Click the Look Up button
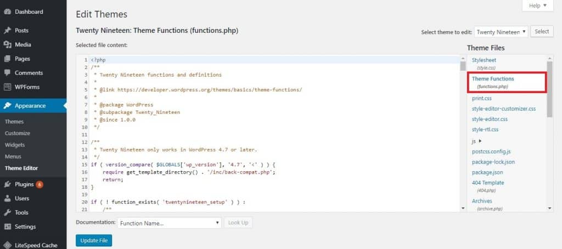This screenshot has width=562, height=249. (238, 223)
